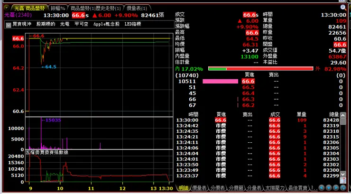The height and width of the screenshot is (194, 351).
Task: Click the 13:24:21 trade row
Action: 258,137
